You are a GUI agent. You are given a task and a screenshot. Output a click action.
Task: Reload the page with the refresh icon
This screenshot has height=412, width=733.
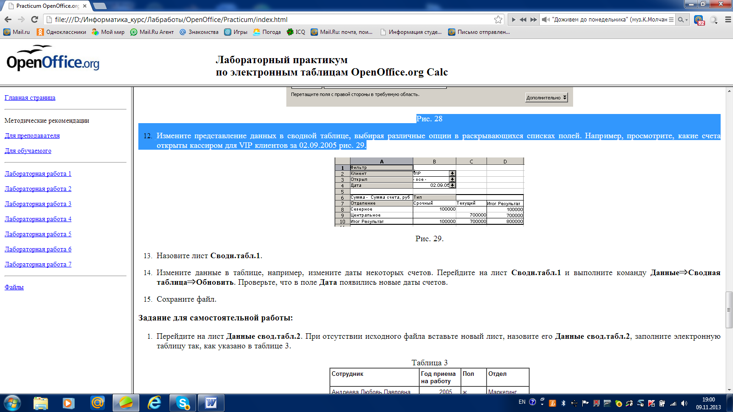pyautogui.click(x=34, y=19)
